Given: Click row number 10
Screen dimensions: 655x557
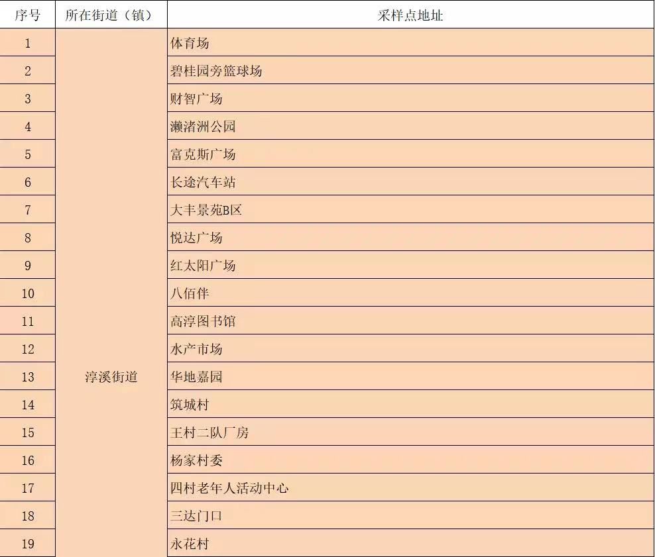Looking at the screenshot, I should tap(28, 293).
